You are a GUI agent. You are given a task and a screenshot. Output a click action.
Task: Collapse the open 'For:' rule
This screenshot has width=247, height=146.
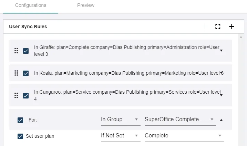pos(221,120)
